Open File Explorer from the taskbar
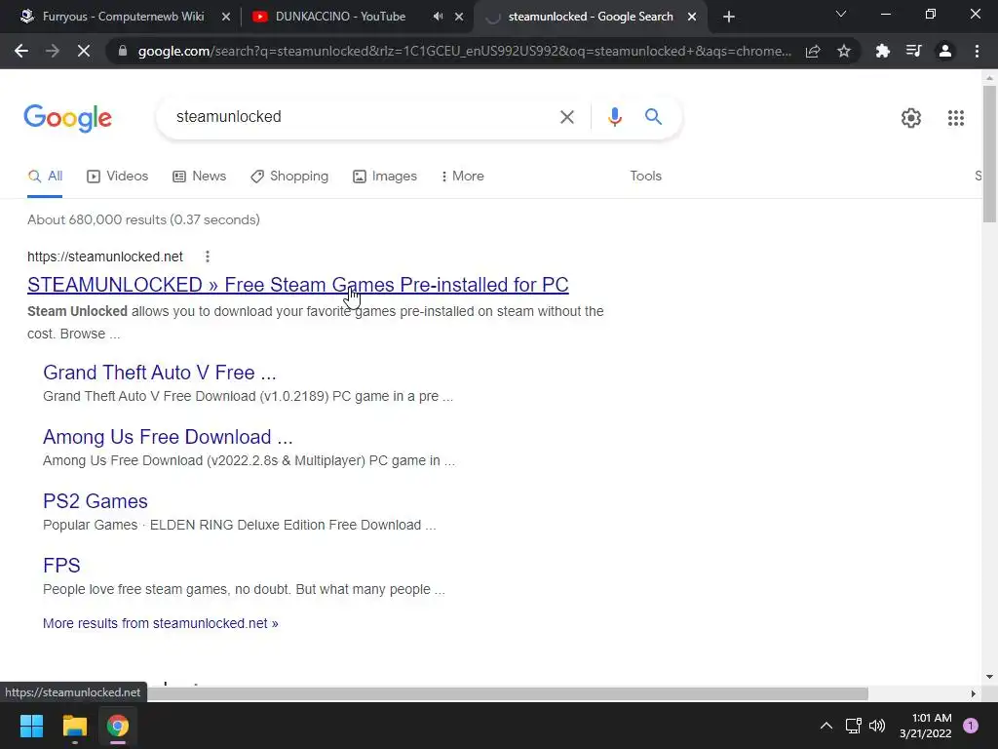This screenshot has width=998, height=749. [74, 726]
